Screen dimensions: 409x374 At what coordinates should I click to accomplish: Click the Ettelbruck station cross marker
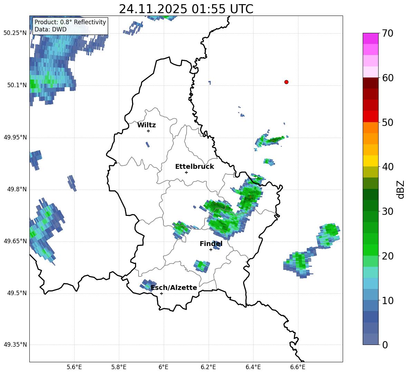186,172
